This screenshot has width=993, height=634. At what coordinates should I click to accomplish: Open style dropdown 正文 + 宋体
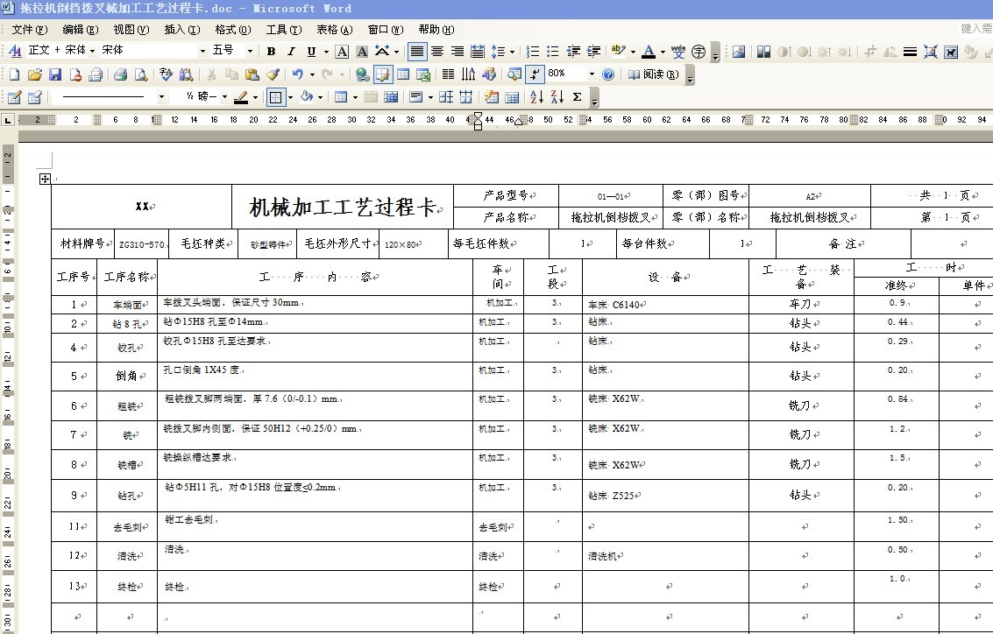pos(92,51)
